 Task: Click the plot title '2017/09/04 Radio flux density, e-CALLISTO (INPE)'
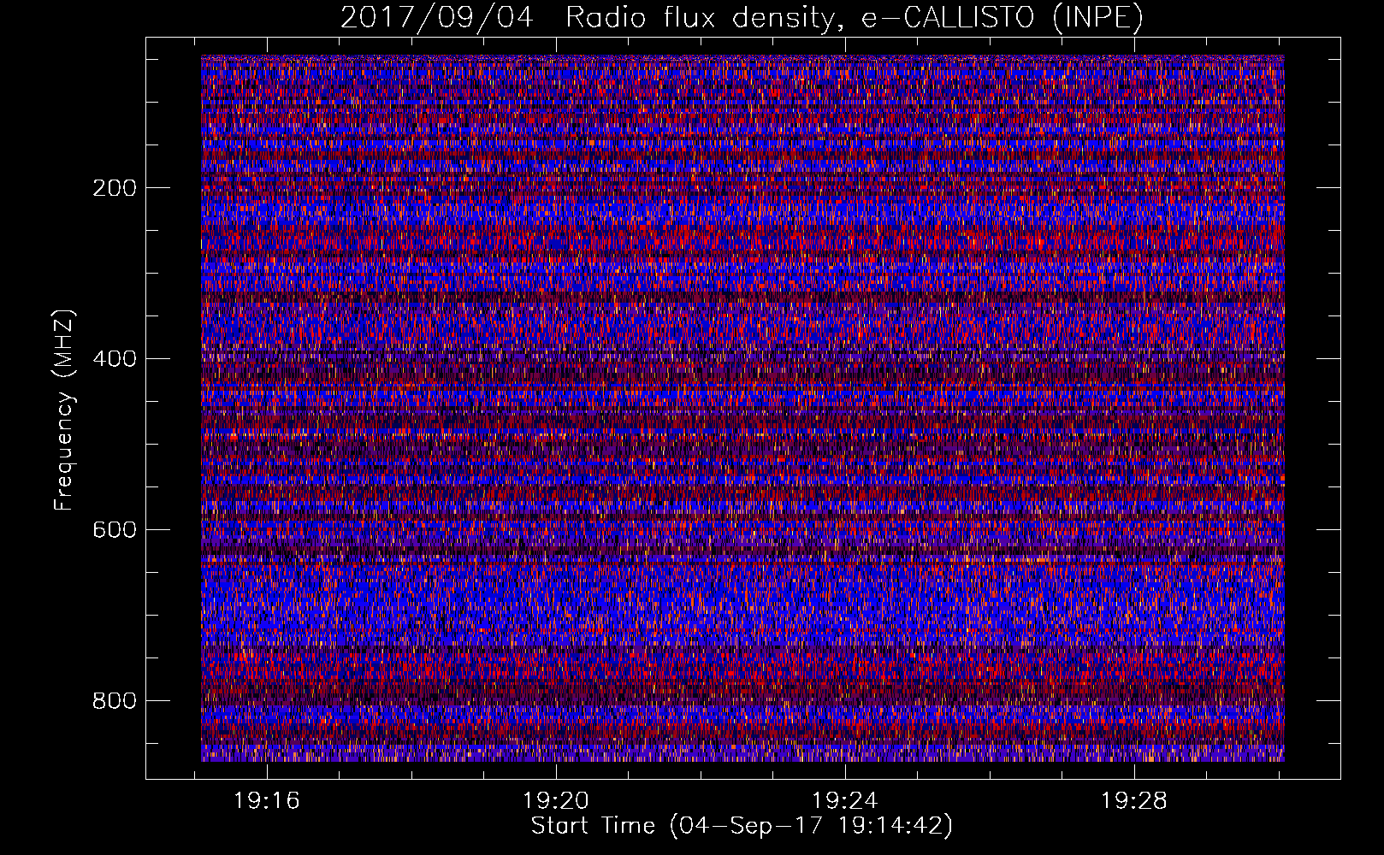tap(742, 18)
